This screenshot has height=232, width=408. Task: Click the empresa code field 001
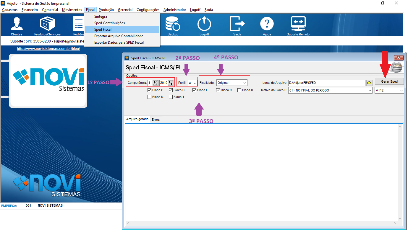28,206
